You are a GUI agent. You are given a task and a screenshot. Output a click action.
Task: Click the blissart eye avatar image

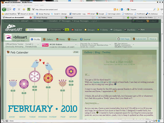click(x=8, y=37)
